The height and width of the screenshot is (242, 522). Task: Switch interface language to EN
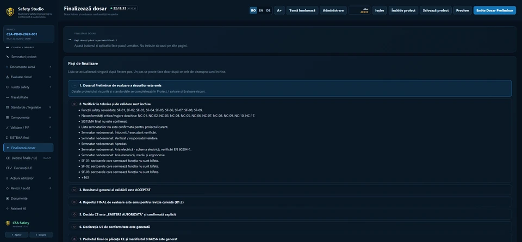260,10
